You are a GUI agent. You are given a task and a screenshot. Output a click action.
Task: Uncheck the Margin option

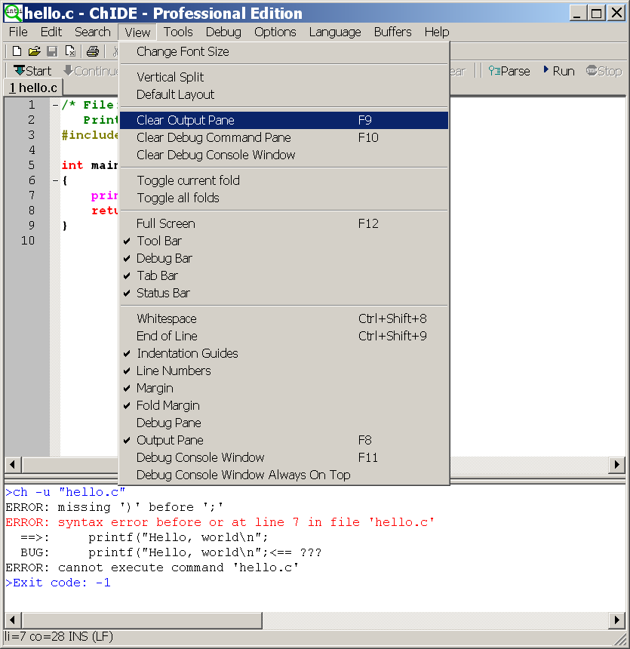coord(284,388)
